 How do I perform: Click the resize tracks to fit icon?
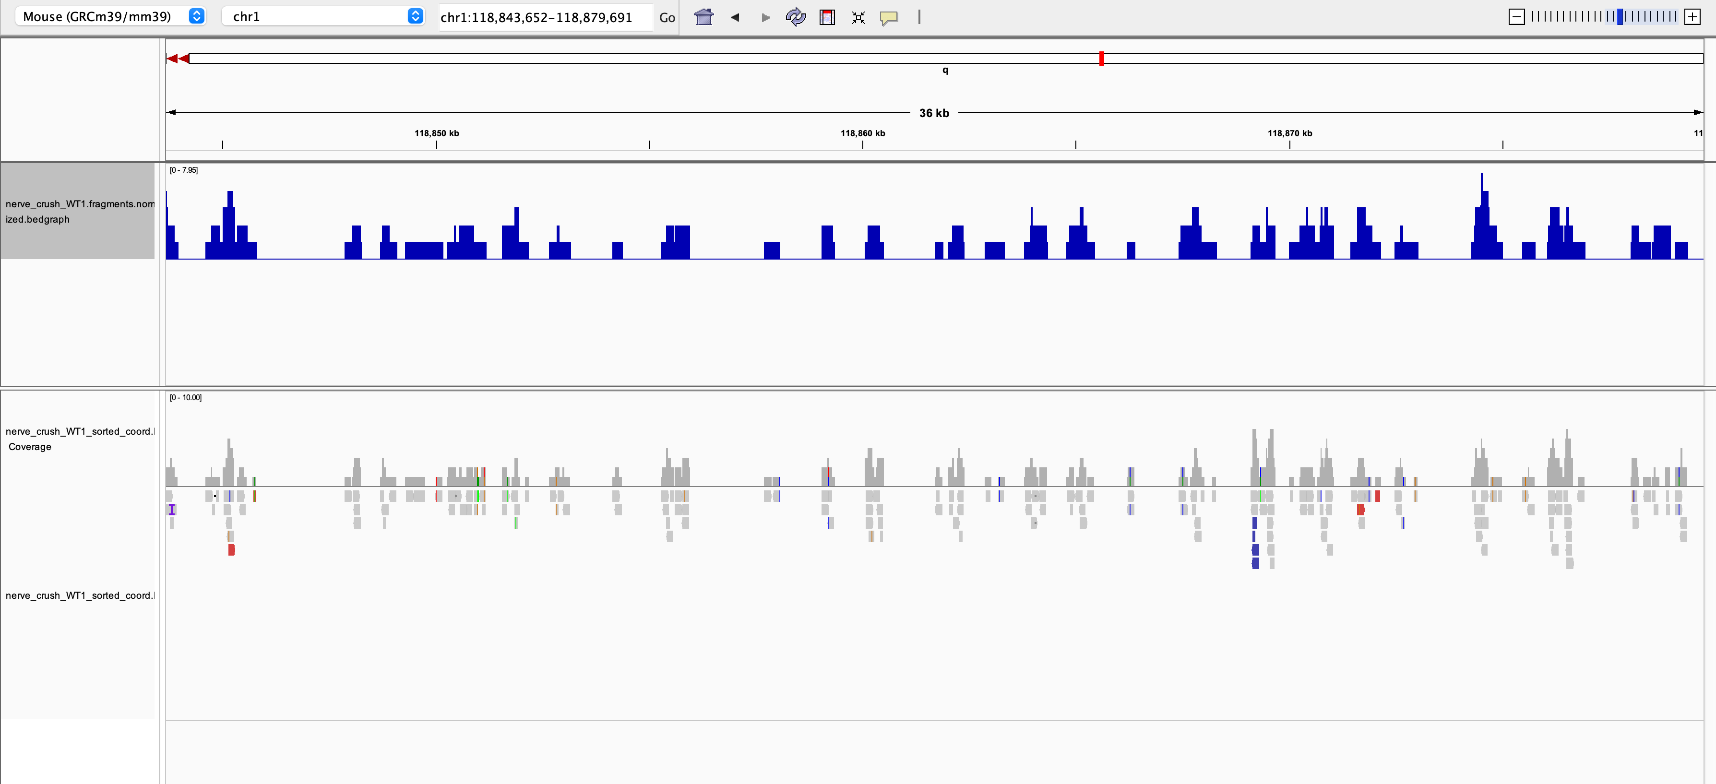click(x=858, y=17)
